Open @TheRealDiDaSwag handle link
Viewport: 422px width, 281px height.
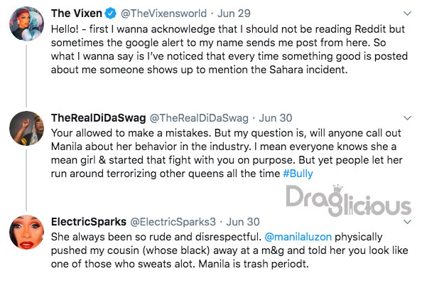pos(199,117)
